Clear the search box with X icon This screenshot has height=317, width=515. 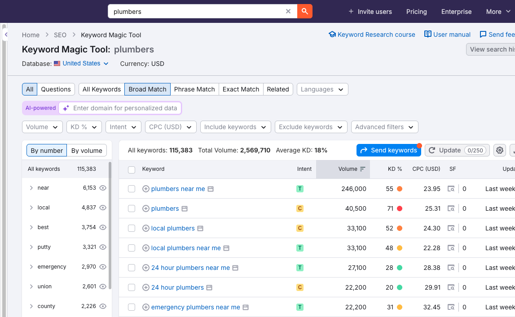288,12
